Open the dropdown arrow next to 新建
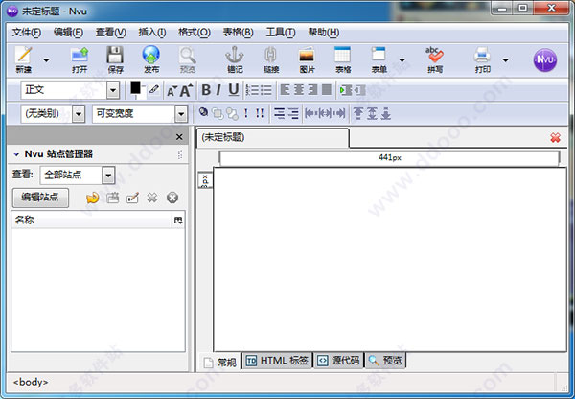The height and width of the screenshot is (399, 575). (x=47, y=60)
